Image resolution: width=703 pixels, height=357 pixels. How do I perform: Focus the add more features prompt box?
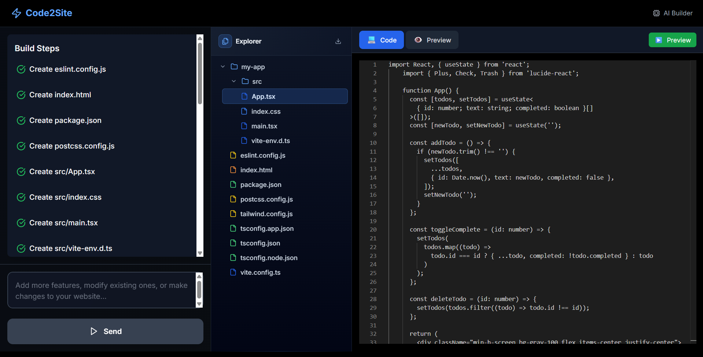pos(102,290)
